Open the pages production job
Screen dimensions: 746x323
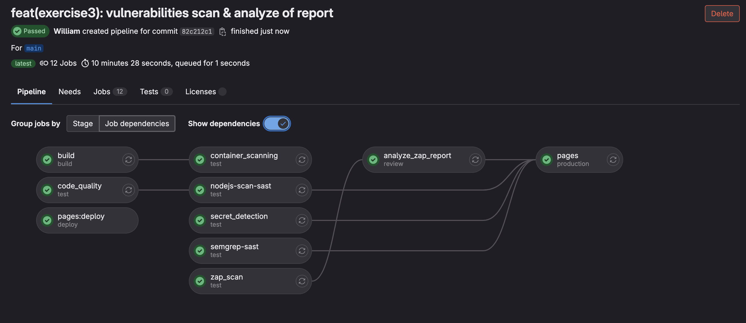pyautogui.click(x=579, y=159)
